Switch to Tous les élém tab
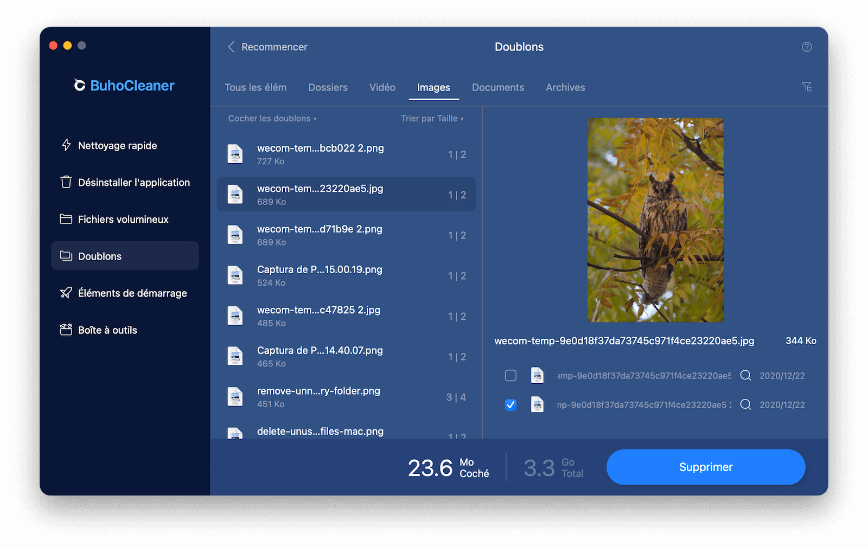Screen dimensions: 868x548 [256, 87]
